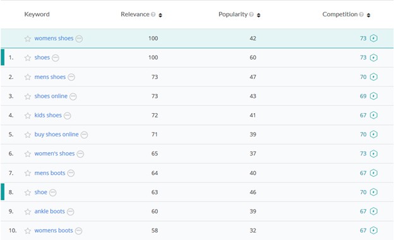The image size is (394, 240).
Task: Sort table by Popularity arrows
Action: pos(259,15)
